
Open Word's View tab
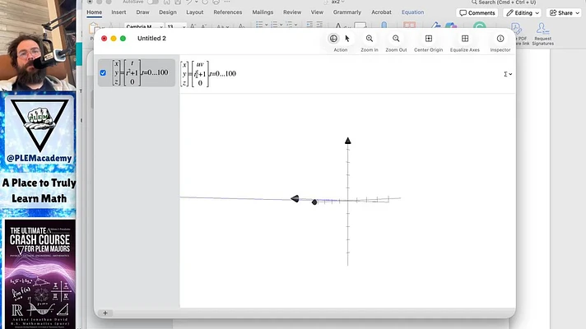(317, 12)
